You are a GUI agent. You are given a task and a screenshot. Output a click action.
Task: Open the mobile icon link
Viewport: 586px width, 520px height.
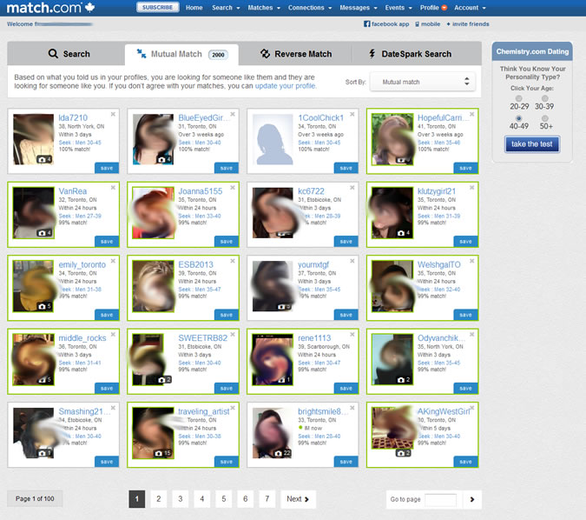pos(417,24)
